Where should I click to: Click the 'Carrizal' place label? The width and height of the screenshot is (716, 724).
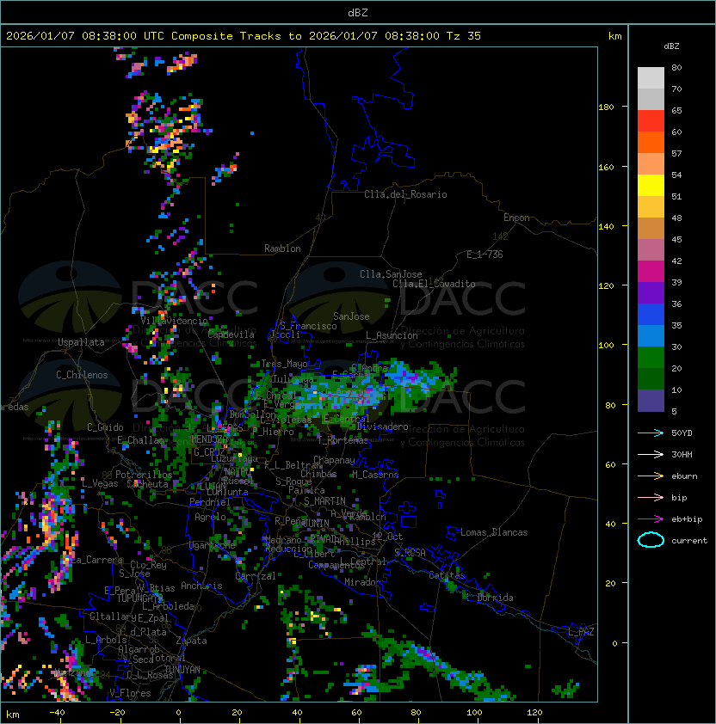256,576
